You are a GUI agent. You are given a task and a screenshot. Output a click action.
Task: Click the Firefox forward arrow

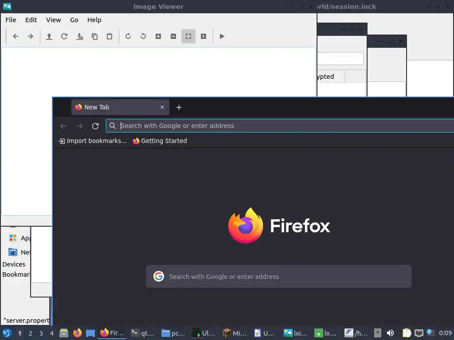click(79, 126)
